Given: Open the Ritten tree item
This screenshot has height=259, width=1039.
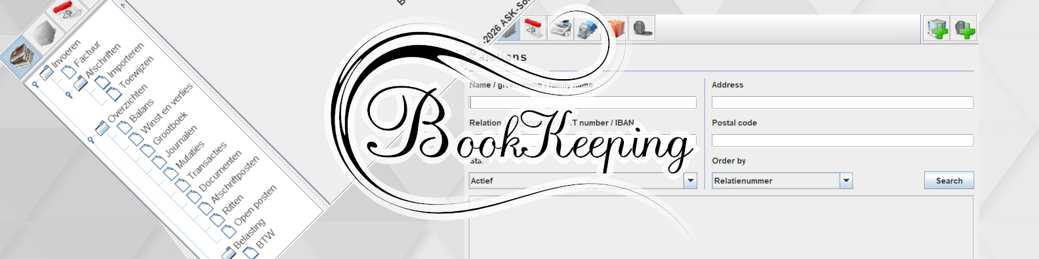Looking at the screenshot, I should point(228,210).
